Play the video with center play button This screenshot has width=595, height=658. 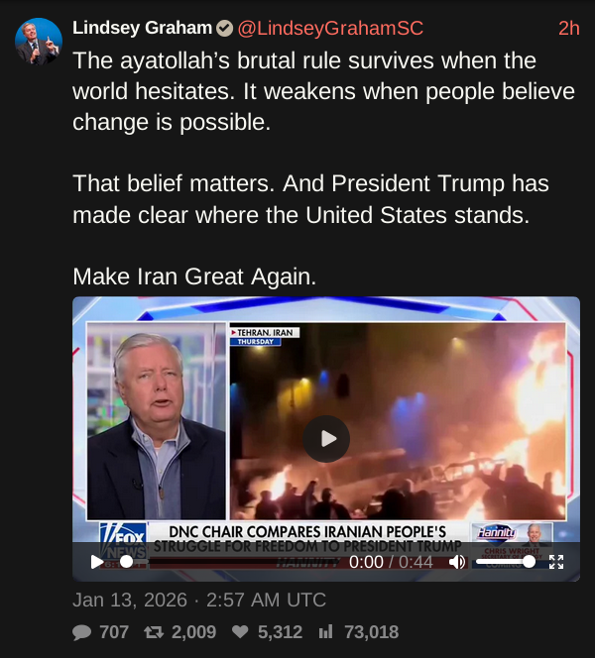[x=326, y=439]
